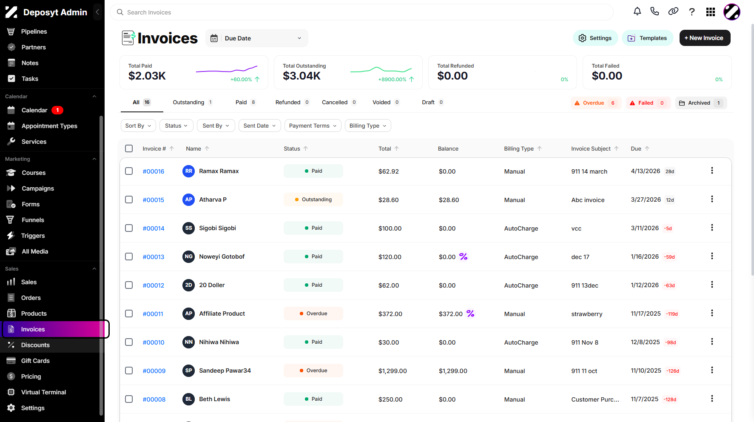Click the Gift Cards icon in sidebar
Viewport: 754px width, 422px height.
[x=11, y=361]
